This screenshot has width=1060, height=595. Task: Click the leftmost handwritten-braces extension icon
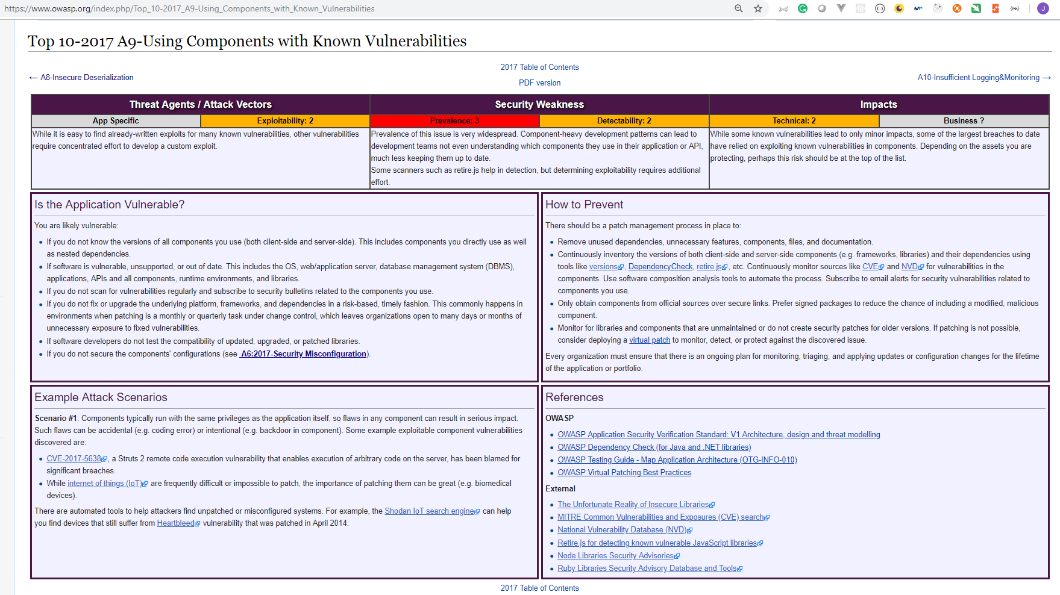[783, 8]
